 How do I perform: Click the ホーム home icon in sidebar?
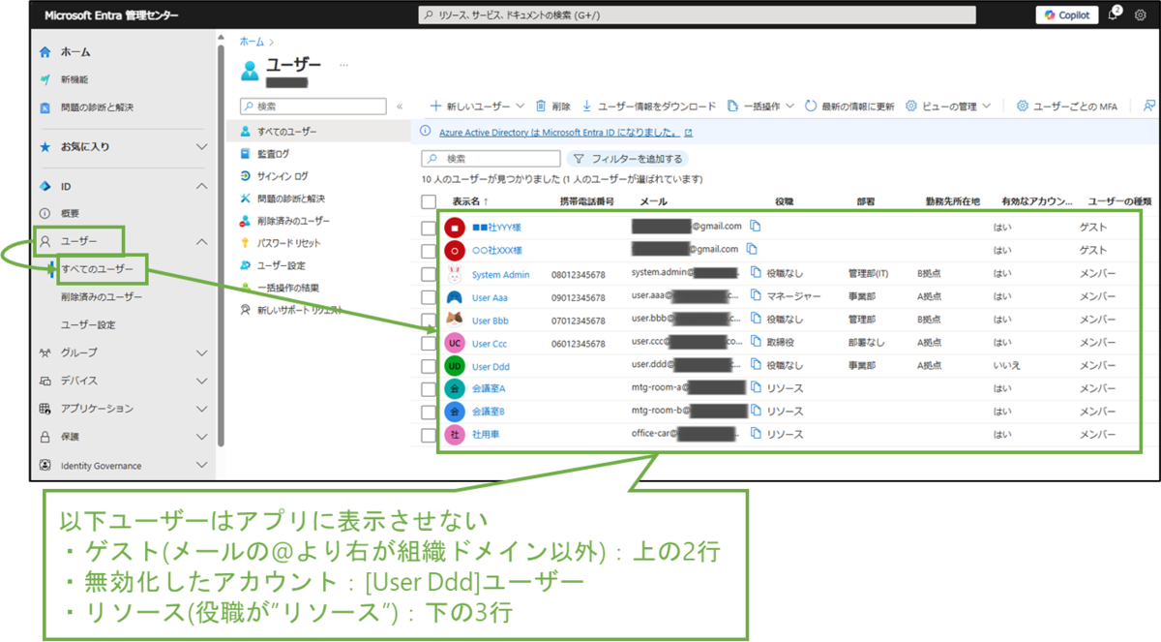pos(45,51)
